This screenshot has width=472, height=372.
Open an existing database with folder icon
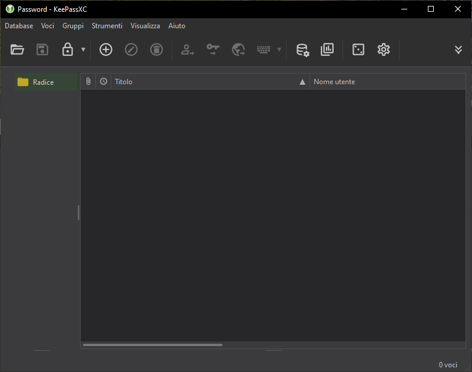[18, 50]
